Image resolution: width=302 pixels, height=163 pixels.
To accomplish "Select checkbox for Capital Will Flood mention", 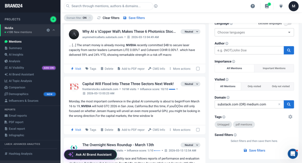I will pyautogui.click(x=198, y=130).
